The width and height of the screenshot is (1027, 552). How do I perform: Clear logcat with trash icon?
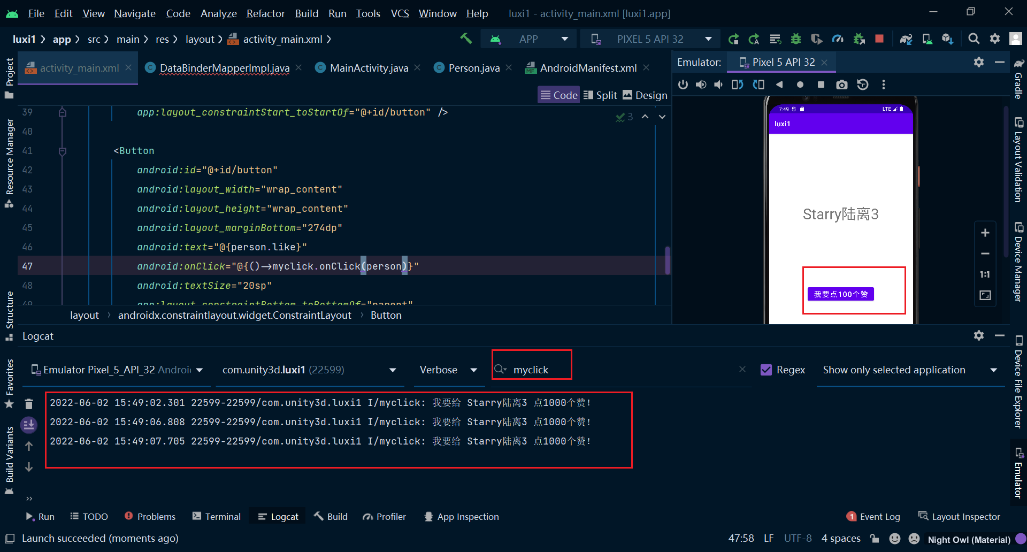tap(29, 404)
